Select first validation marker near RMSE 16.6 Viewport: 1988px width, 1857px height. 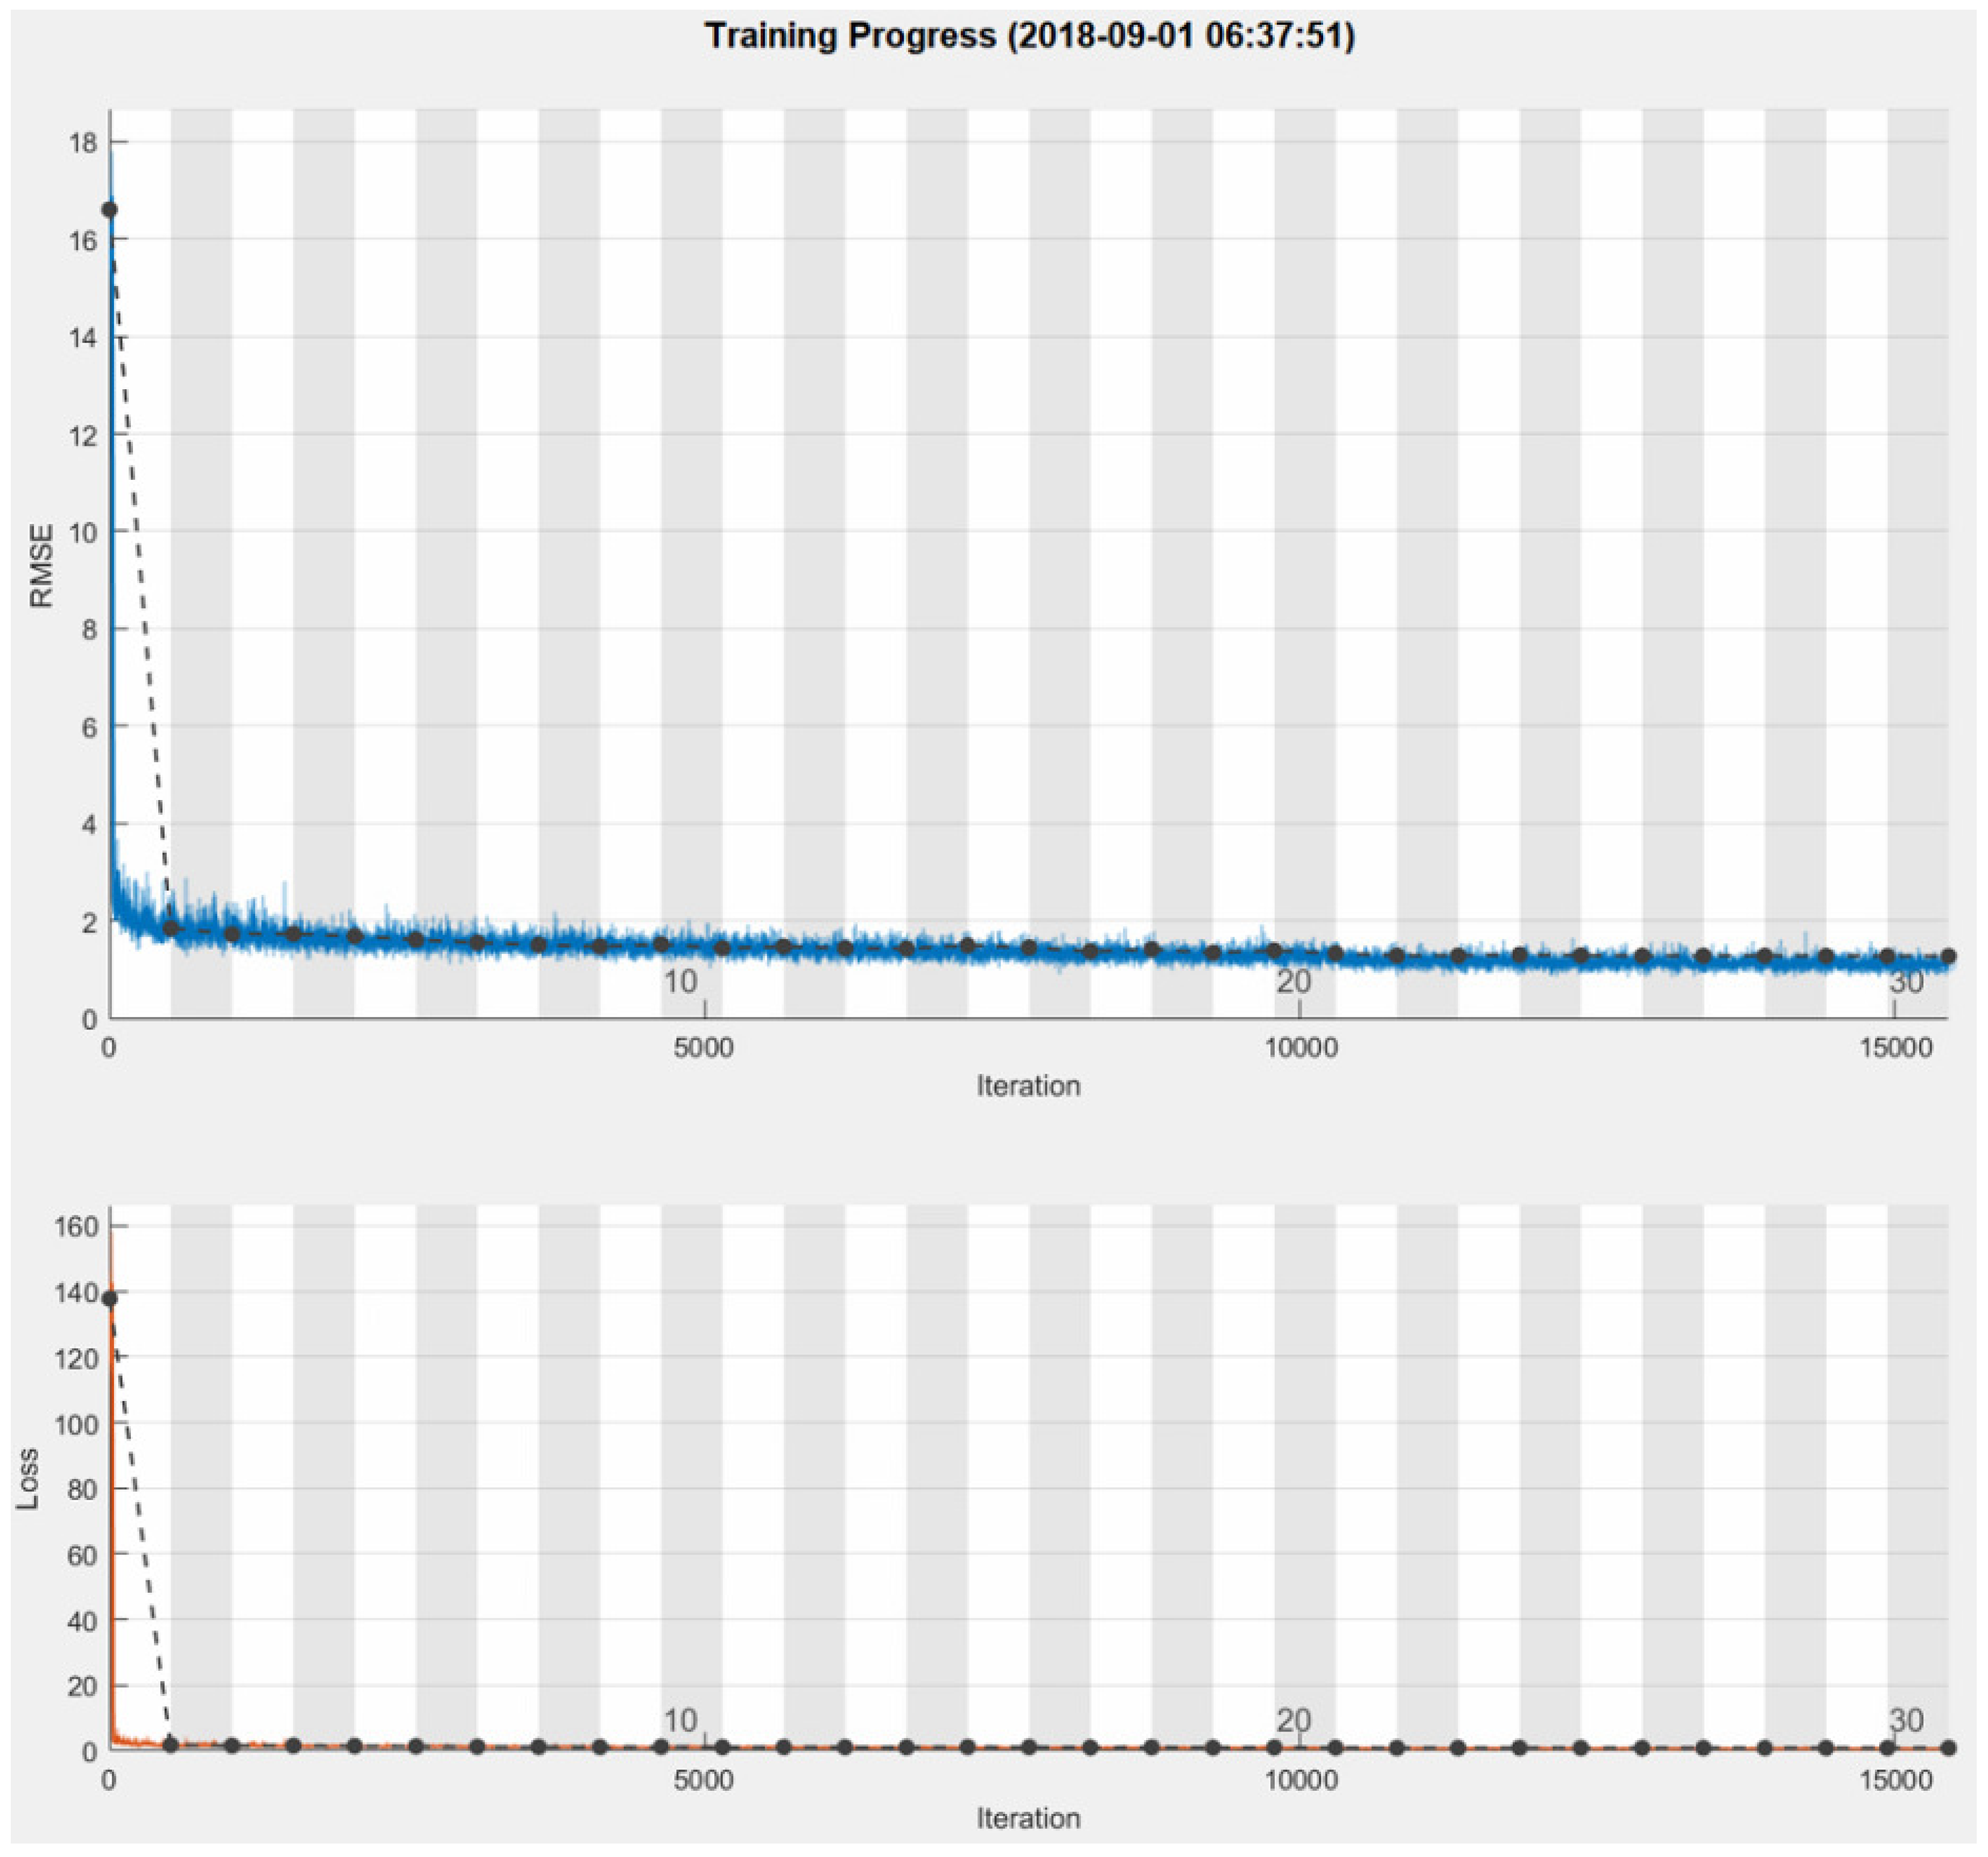[x=110, y=209]
